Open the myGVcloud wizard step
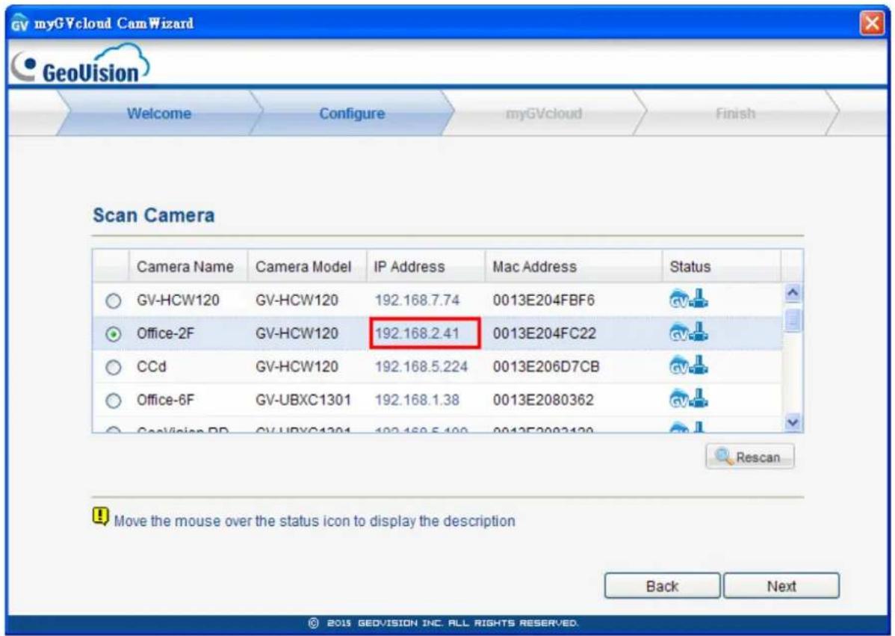The height and width of the screenshot is (636, 895). 544,113
